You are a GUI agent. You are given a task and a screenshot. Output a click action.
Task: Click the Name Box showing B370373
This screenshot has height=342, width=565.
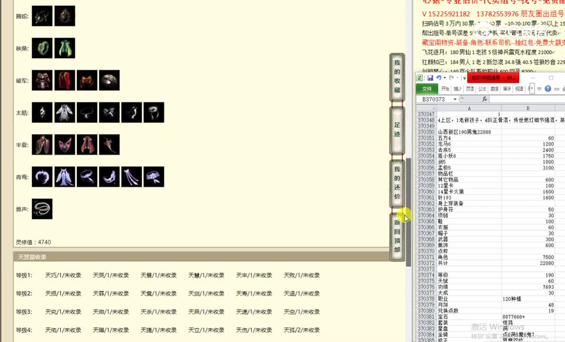click(x=434, y=99)
